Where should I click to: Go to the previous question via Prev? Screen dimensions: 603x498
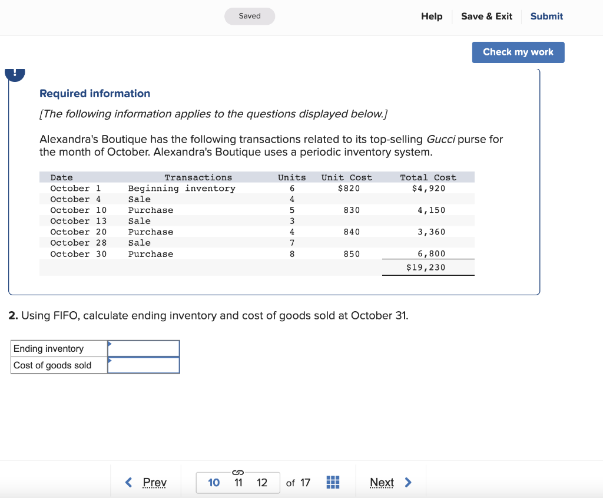pos(154,482)
